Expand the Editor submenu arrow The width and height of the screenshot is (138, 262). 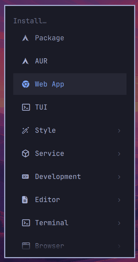coord(119,200)
